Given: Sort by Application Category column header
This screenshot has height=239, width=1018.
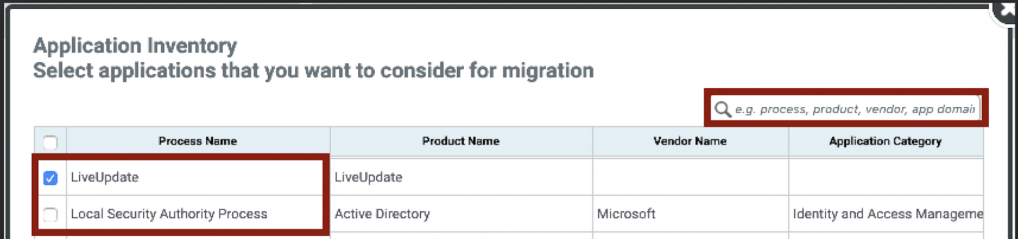Looking at the screenshot, I should (x=886, y=141).
